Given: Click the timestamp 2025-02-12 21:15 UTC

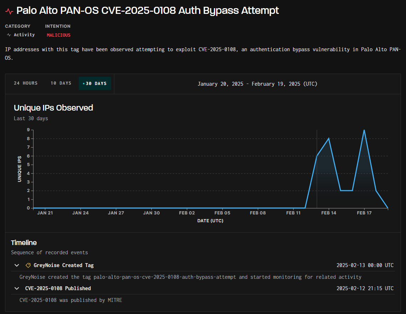Looking at the screenshot, I should (x=365, y=288).
